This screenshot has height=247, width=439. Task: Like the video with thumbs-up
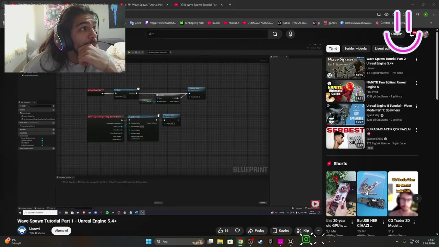tap(223, 231)
